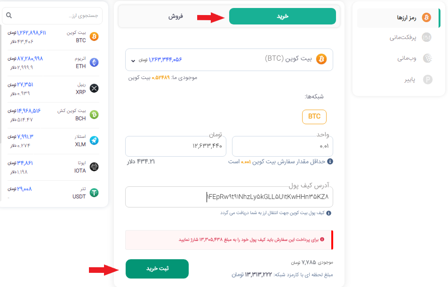Click the search magnifier icon
448x287 pixels.
(9, 15)
